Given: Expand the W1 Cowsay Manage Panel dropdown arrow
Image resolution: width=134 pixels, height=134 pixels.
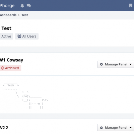Looking at the screenshot, I should 131,64.
